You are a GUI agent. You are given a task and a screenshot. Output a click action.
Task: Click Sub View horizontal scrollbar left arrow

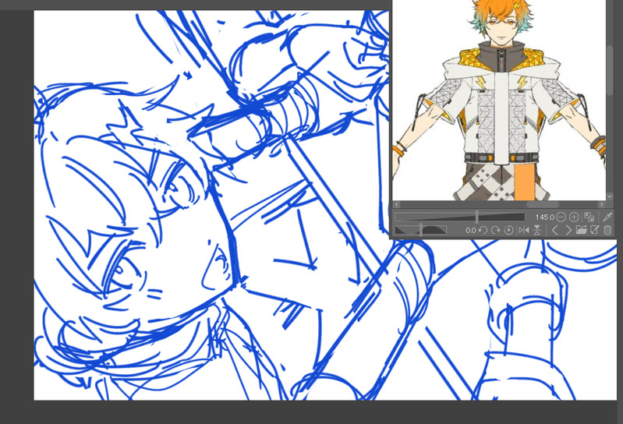point(396,204)
